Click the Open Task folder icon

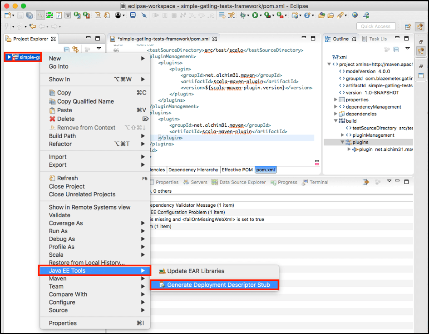click(x=331, y=15)
